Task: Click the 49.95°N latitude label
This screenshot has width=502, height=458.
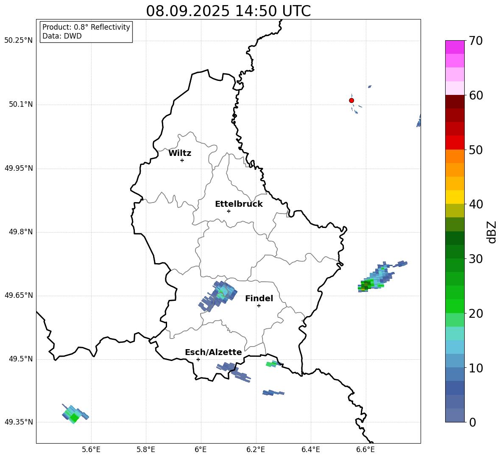Action: [19, 168]
